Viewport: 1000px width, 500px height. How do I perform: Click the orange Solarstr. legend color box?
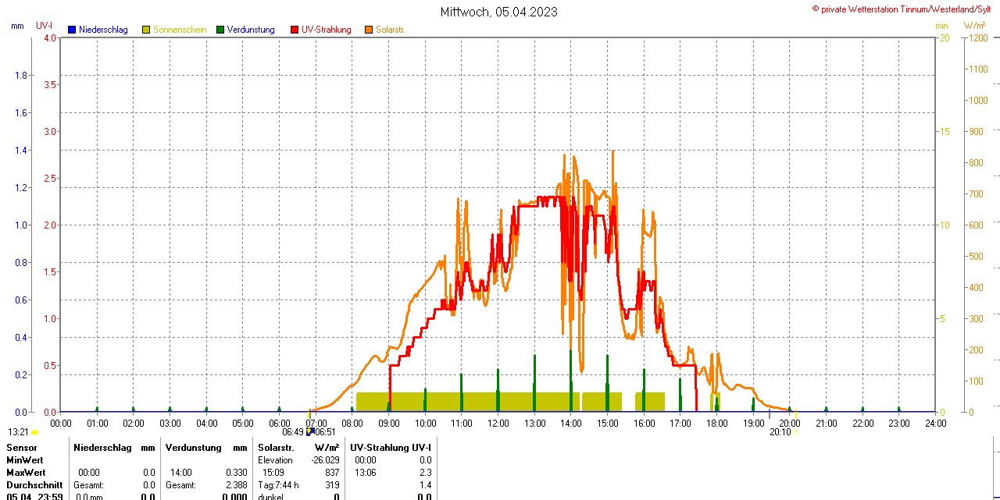pos(369,30)
